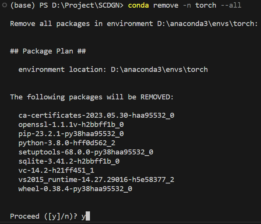Viewport: 261px width, 224px height.
Task: Click the python-3.8.0 package line
Action: coord(67,143)
